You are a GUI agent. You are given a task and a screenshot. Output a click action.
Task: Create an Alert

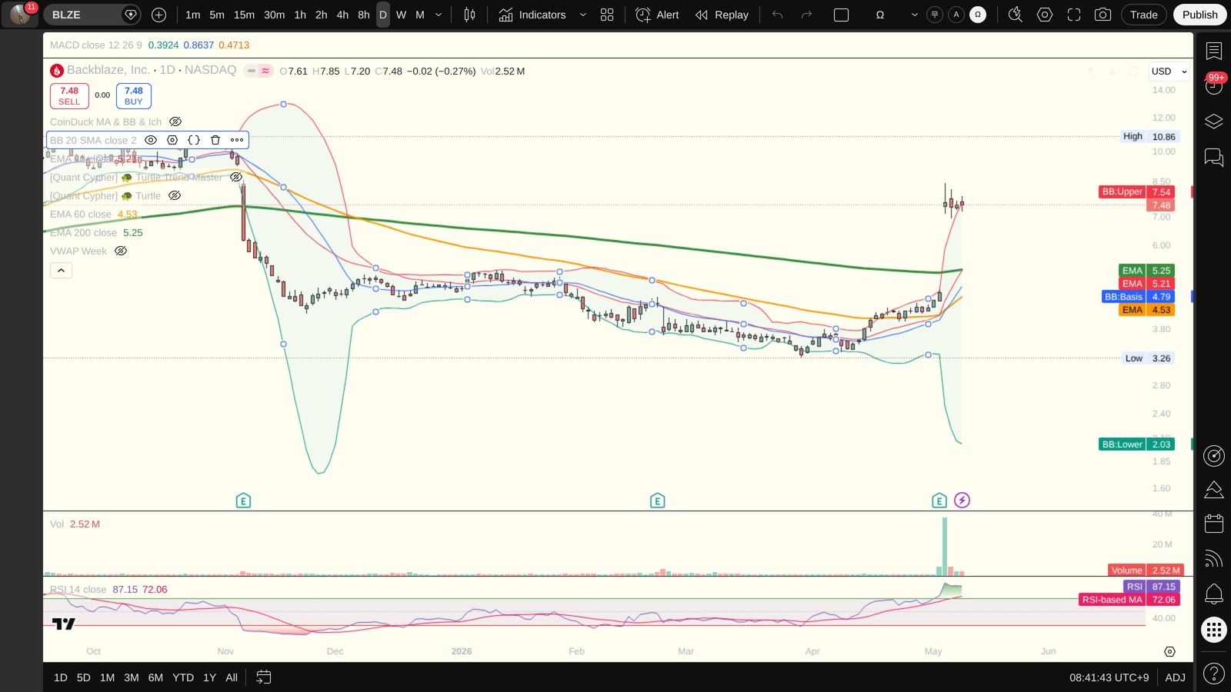pyautogui.click(x=658, y=15)
